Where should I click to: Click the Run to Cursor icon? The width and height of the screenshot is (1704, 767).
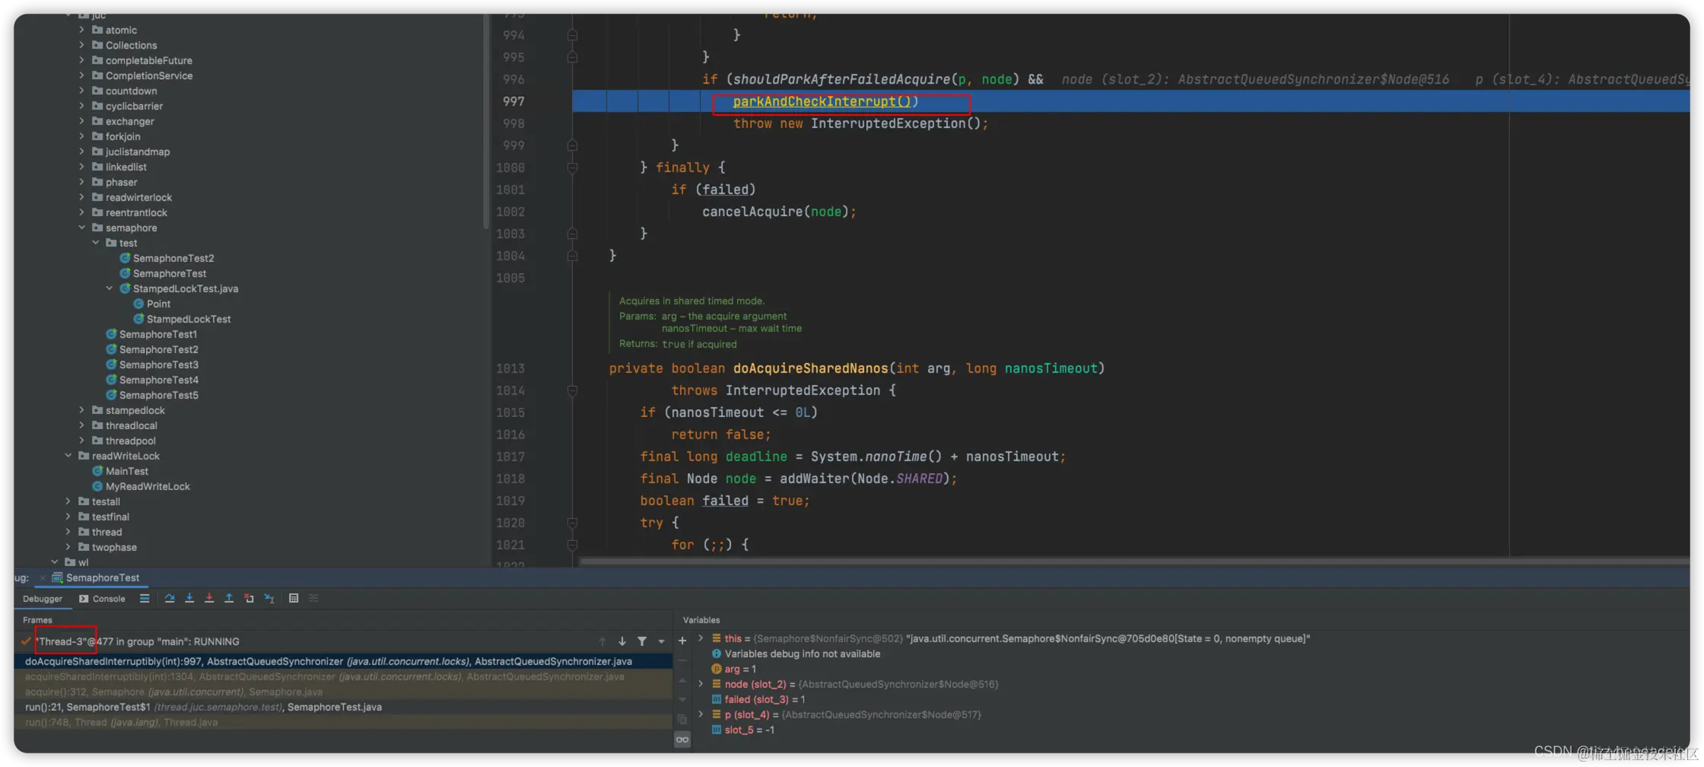269,598
